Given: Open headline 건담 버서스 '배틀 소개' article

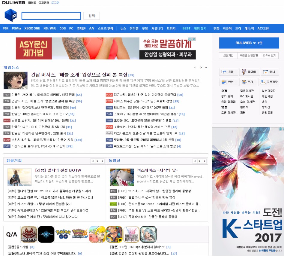Looking at the screenshot, I should [x=79, y=75].
